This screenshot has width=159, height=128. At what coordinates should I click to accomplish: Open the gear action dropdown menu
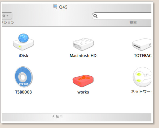coord(7,16)
